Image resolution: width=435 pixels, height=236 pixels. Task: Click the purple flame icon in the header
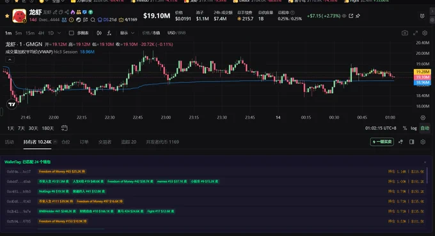(x=73, y=12)
